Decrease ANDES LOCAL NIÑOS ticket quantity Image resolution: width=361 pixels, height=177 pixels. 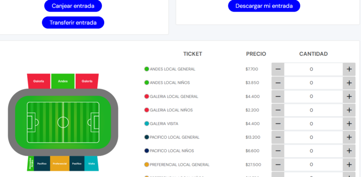pyautogui.click(x=278, y=82)
